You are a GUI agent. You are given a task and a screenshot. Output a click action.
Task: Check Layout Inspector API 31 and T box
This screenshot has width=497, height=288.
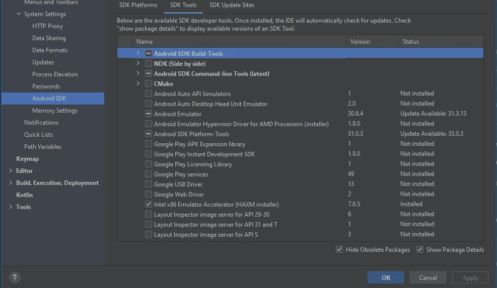click(x=149, y=224)
